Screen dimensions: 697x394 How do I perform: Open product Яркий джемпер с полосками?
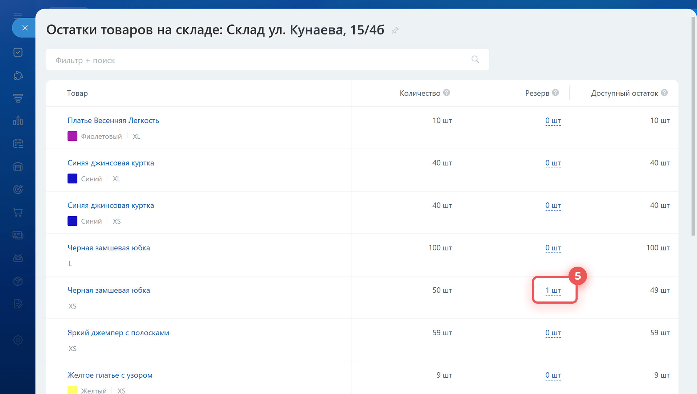[118, 333]
